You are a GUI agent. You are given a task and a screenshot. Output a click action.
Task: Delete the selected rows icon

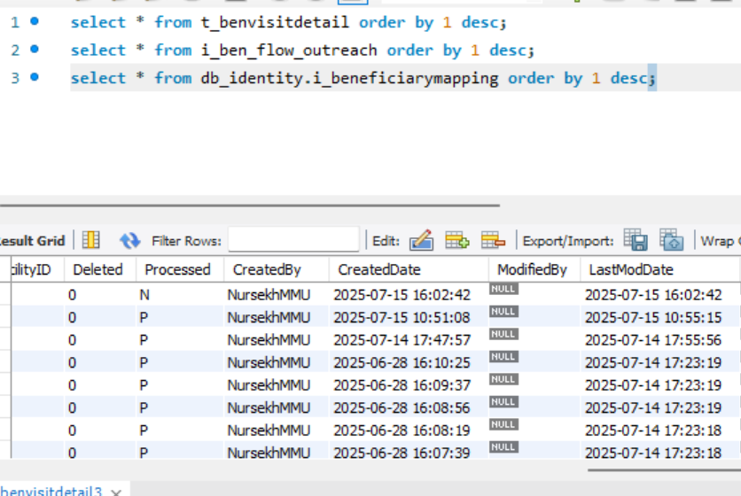click(493, 240)
